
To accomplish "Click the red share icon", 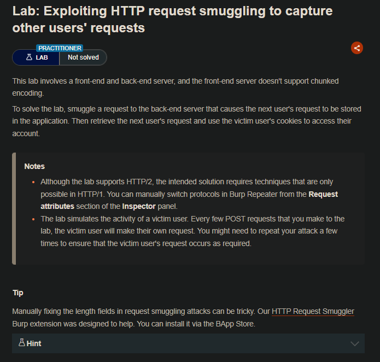I will 357,48.
